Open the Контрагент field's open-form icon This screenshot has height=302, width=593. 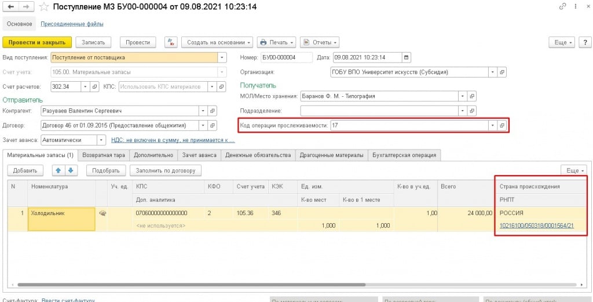tap(212, 111)
